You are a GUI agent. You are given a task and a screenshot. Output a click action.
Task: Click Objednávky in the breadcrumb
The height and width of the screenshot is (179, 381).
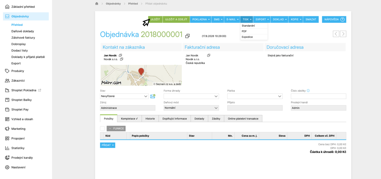tap(113, 3)
